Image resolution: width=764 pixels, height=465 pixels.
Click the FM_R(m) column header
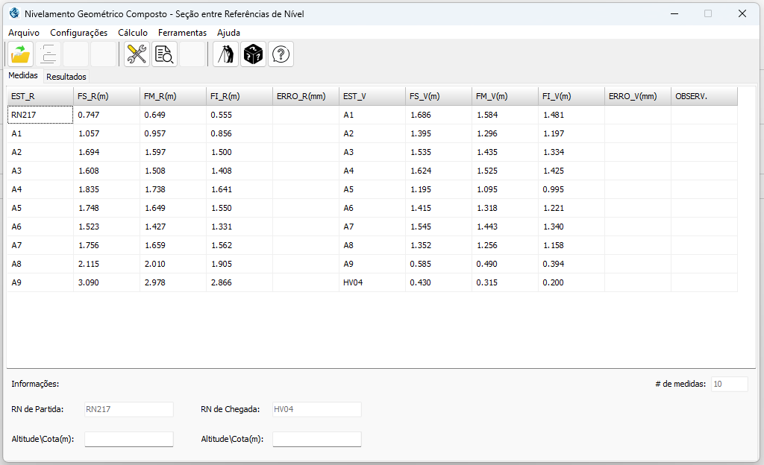[x=173, y=96]
